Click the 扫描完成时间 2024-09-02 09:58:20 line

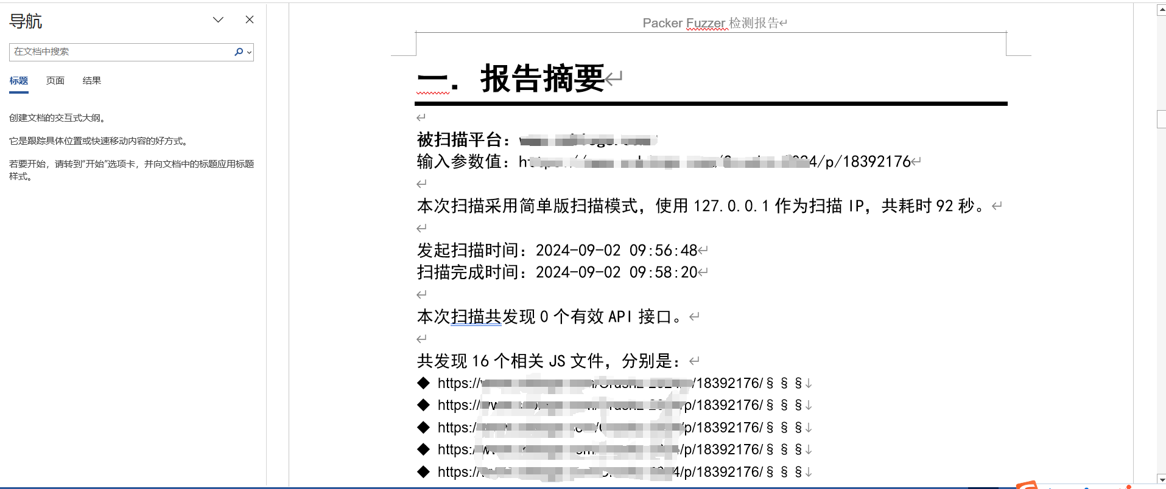557,272
